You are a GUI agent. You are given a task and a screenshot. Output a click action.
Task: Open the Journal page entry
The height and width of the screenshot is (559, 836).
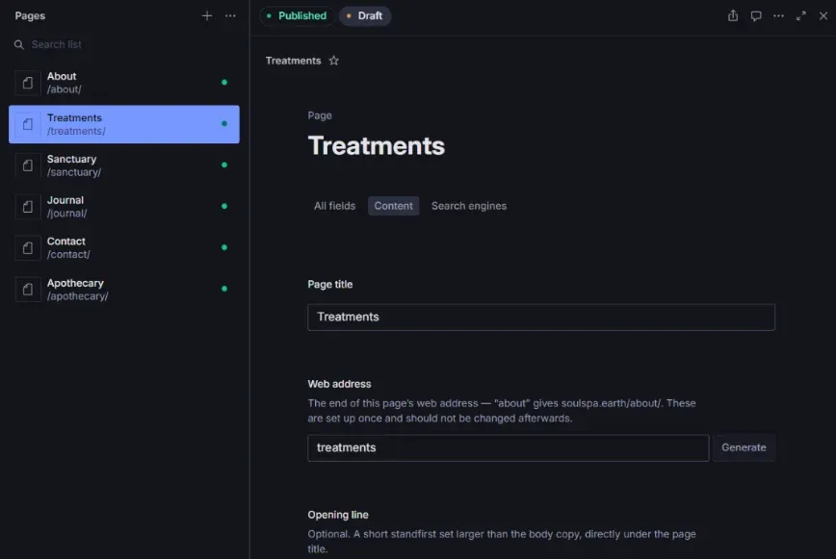point(123,207)
